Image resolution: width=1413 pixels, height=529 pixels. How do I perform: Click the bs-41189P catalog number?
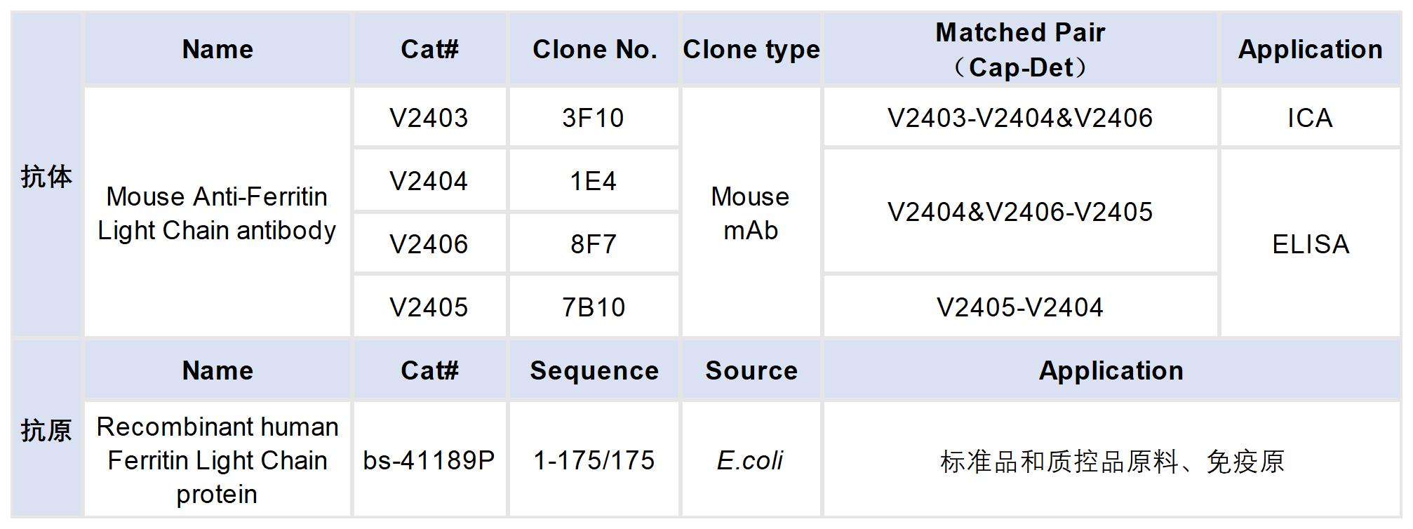tap(429, 460)
